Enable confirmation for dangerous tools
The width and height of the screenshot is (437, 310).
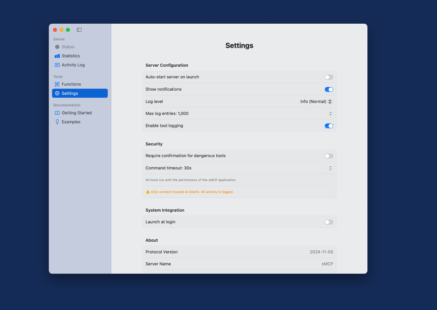coord(328,156)
